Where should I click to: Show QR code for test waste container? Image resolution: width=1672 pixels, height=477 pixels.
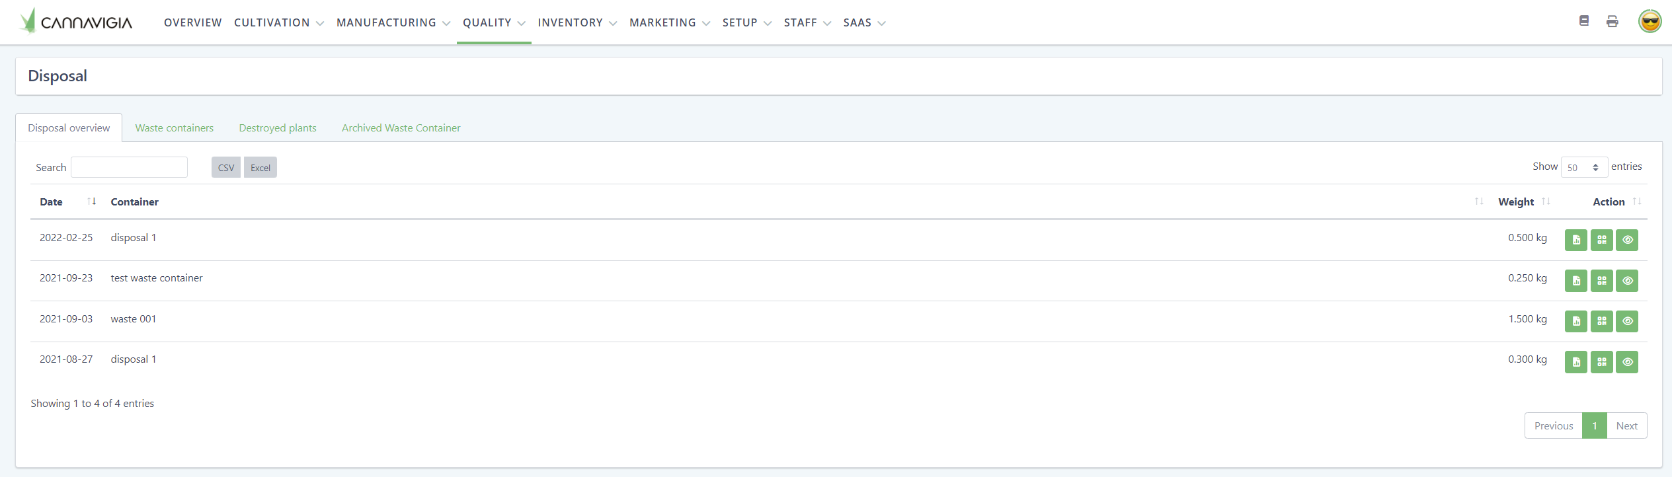[1601, 281]
